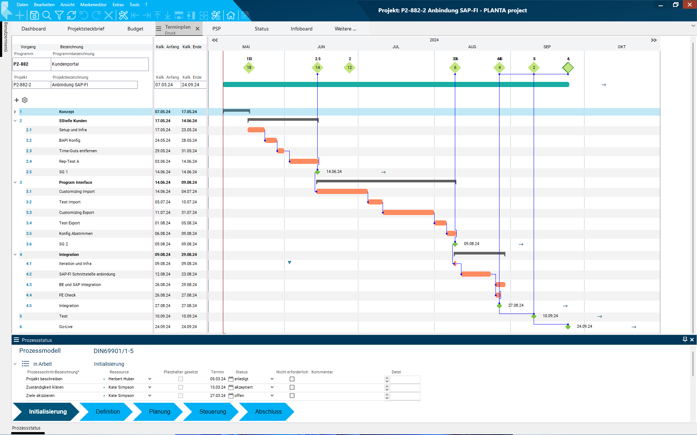
Task: Click the Undo arrow icon
Action: tap(84, 15)
